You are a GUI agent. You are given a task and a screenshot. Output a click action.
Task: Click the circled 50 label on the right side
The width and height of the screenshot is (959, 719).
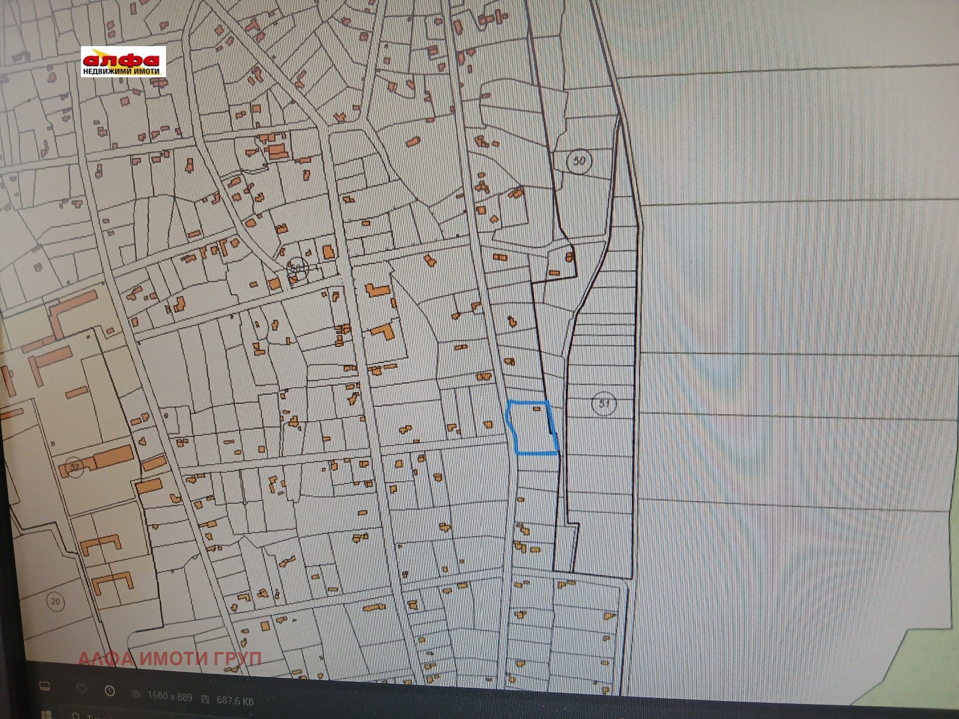[579, 161]
